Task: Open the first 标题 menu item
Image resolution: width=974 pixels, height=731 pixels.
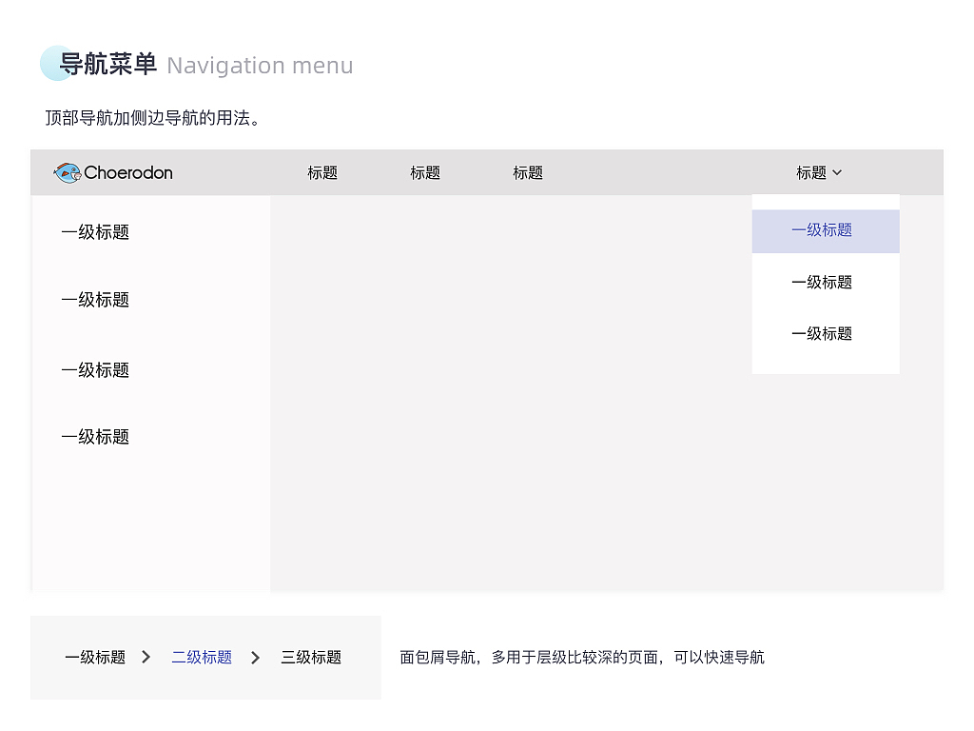Action: (x=321, y=172)
